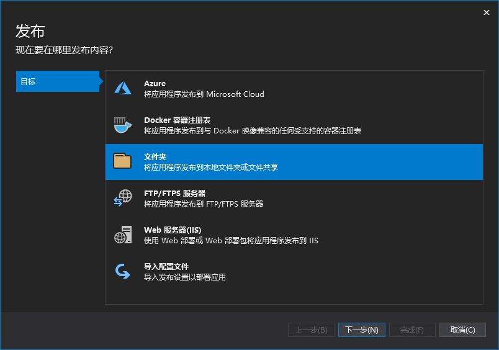Select the 目标 step tab
This screenshot has height=350, width=499.
coord(58,81)
